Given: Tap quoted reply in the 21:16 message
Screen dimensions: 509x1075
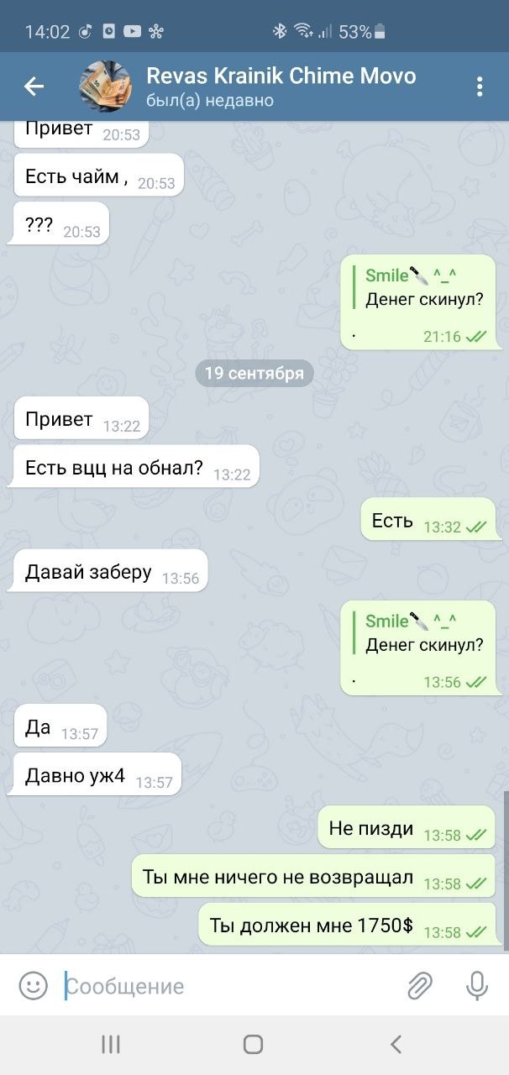Looking at the screenshot, I should click(424, 287).
